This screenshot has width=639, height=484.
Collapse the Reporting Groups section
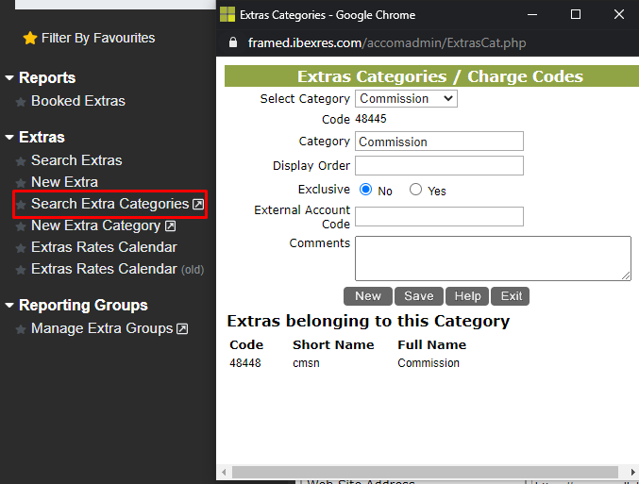tap(9, 305)
